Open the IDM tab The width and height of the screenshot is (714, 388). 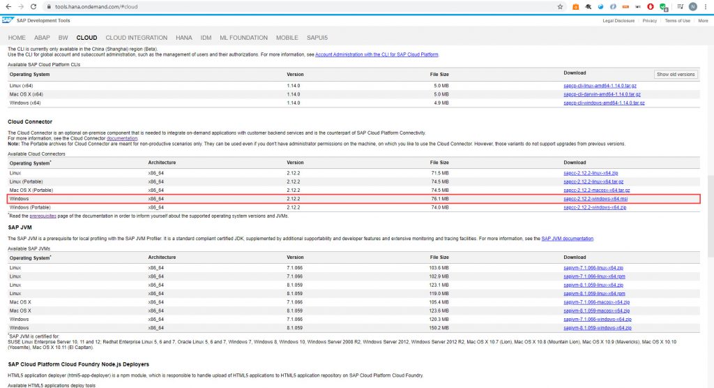206,38
